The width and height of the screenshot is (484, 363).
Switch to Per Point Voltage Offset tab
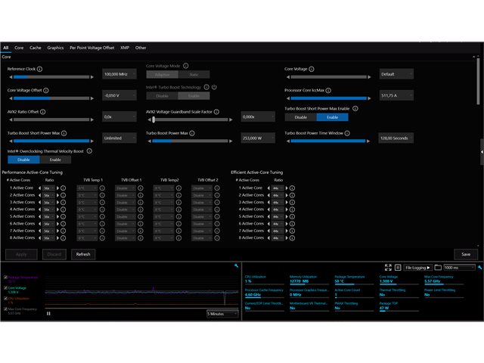[x=92, y=48]
